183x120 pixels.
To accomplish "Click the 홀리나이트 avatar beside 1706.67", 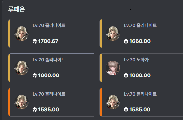I will coord(22,34).
